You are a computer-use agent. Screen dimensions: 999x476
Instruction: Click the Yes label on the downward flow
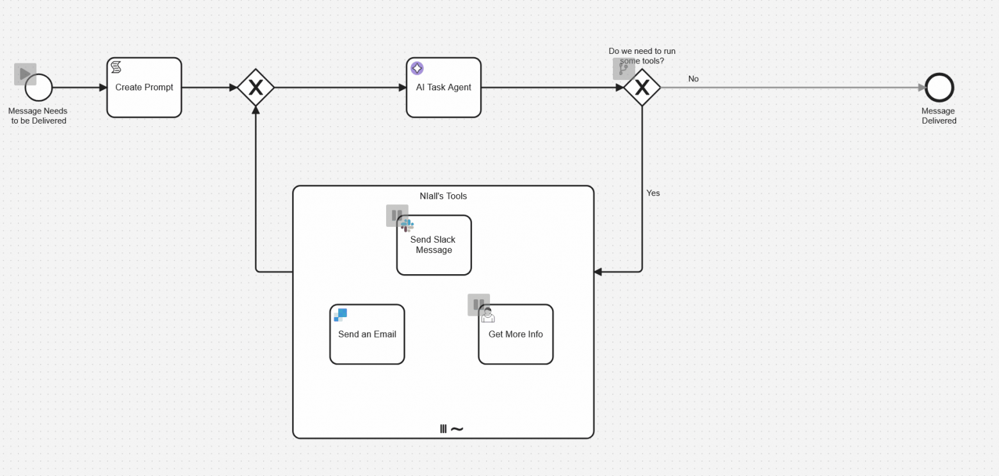coord(653,193)
